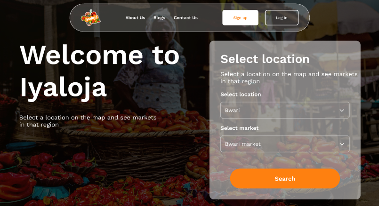Click the Log In button

click(x=282, y=17)
